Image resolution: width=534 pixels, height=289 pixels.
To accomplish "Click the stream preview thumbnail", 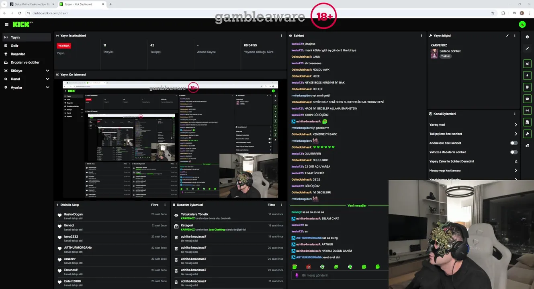I will point(170,139).
